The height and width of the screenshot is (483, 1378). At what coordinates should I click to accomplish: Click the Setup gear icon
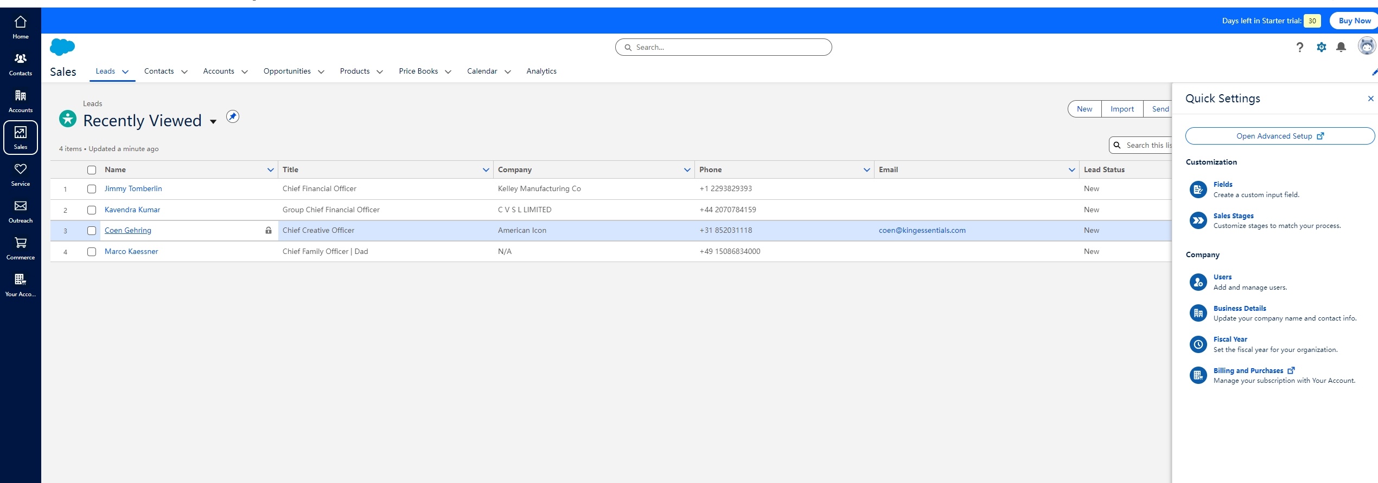click(1321, 47)
